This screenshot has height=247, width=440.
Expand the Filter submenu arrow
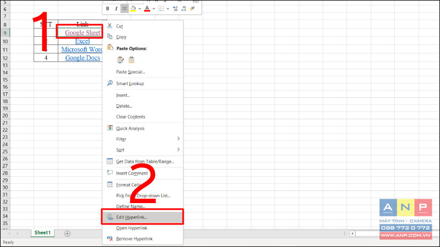pos(178,139)
